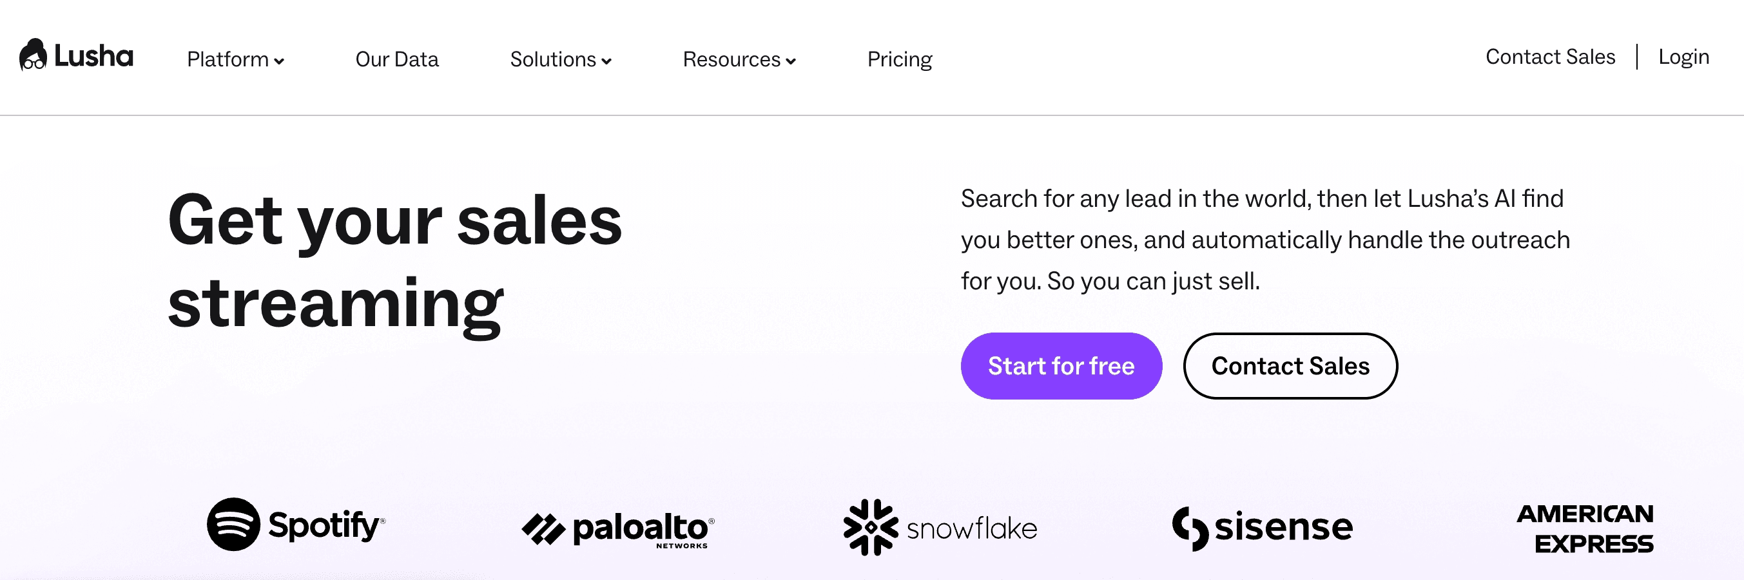Image resolution: width=1744 pixels, height=580 pixels.
Task: Click the sisense wordmark text
Action: (1284, 527)
